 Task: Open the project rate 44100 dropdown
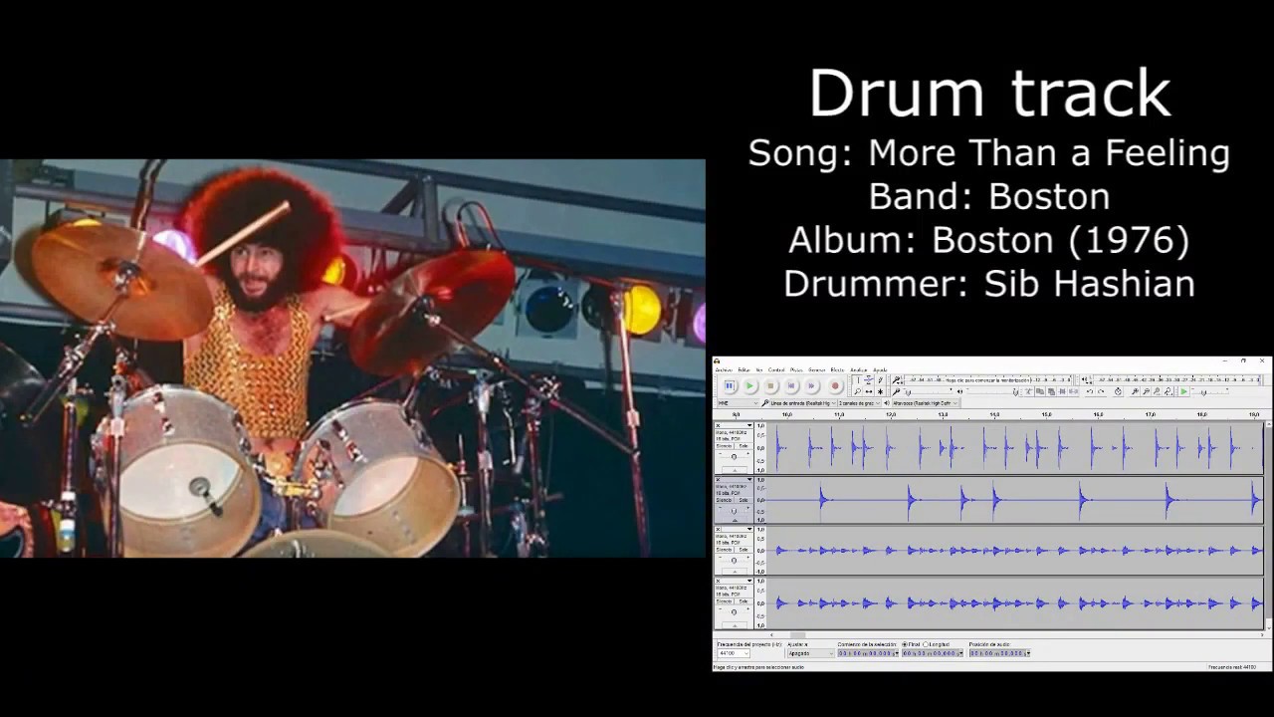point(734,653)
